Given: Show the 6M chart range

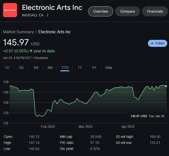Looking at the screenshot, I should (x=50, y=68).
